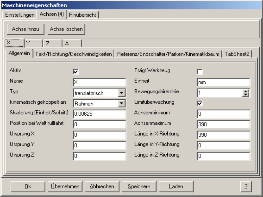This screenshot has height=197, width=263.
Task: Open the Pinübersicht tab
Action: [x=83, y=15]
